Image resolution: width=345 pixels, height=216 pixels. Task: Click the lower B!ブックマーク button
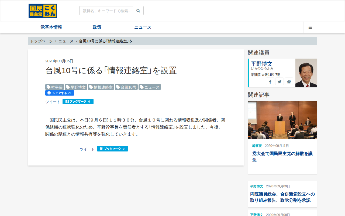point(112,149)
